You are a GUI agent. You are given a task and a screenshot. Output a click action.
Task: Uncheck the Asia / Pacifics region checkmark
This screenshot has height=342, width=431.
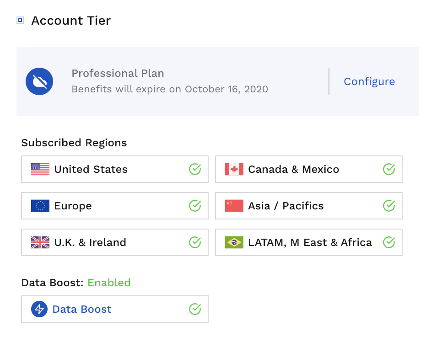tap(389, 206)
